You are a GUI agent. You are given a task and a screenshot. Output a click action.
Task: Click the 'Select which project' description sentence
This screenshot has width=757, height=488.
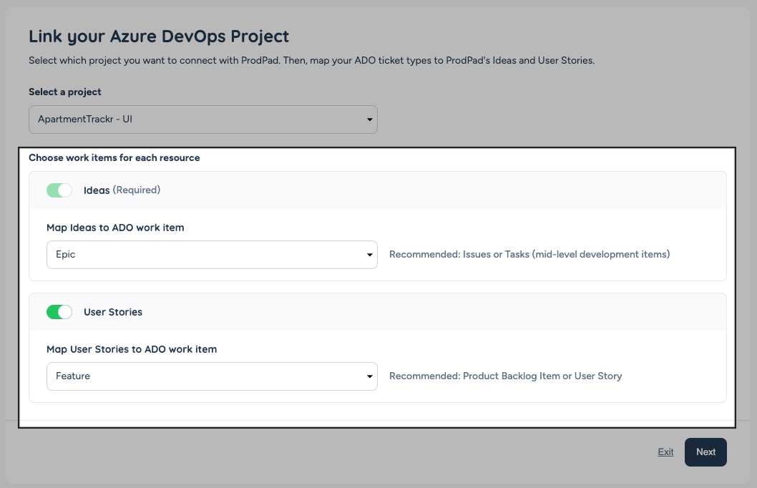pos(311,60)
